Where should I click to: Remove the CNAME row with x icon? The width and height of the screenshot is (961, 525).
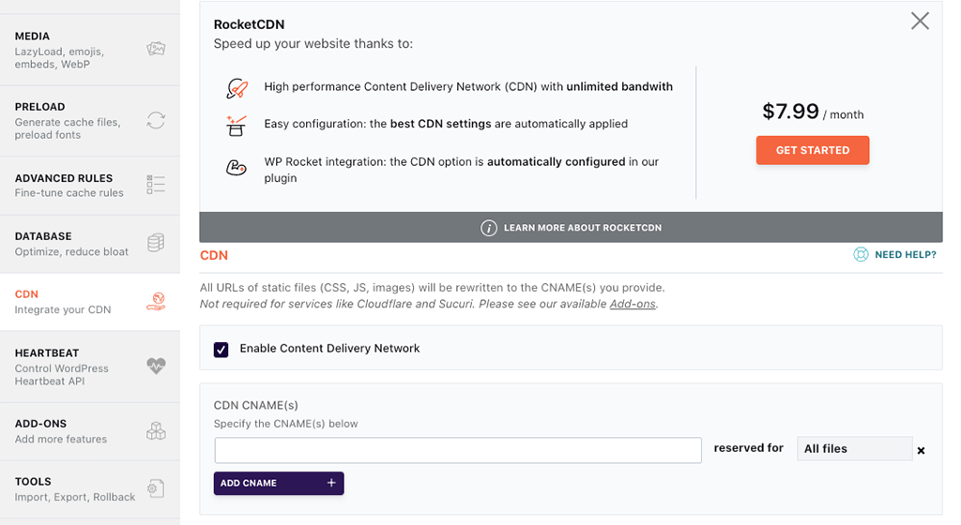point(921,450)
